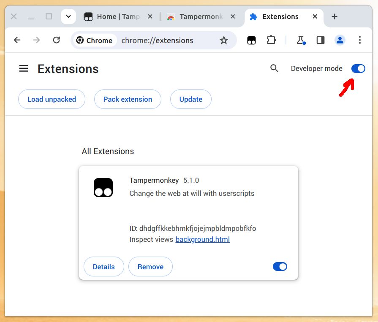378x322 pixels.
Task: Expand the tab search dropdown
Action: pyautogui.click(x=68, y=16)
